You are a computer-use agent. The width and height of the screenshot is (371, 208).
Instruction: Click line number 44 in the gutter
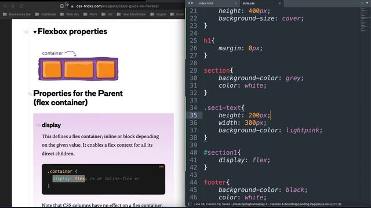point(193,183)
